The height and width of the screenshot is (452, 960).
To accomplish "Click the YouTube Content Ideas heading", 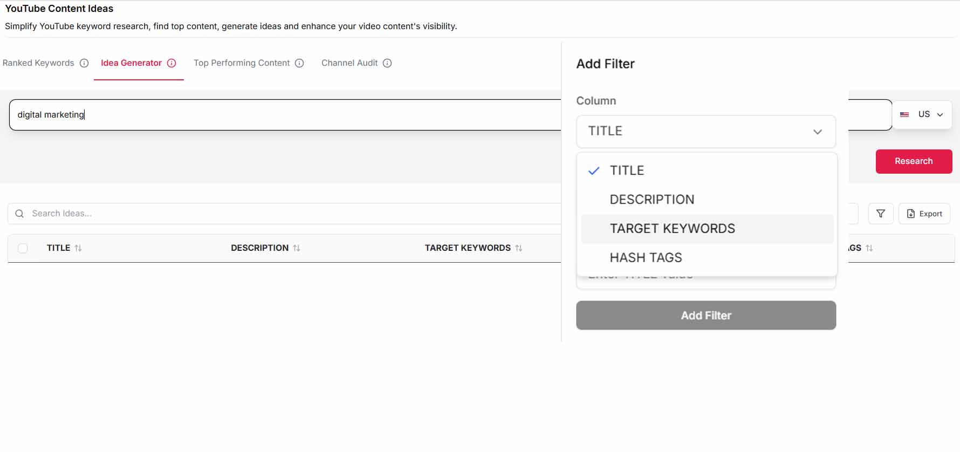I will pos(59,9).
